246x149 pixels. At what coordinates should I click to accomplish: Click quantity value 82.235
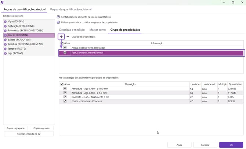click(231, 101)
